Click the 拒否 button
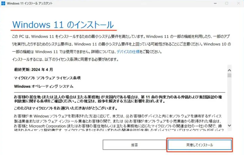This screenshot has width=244, height=155. [x=134, y=145]
